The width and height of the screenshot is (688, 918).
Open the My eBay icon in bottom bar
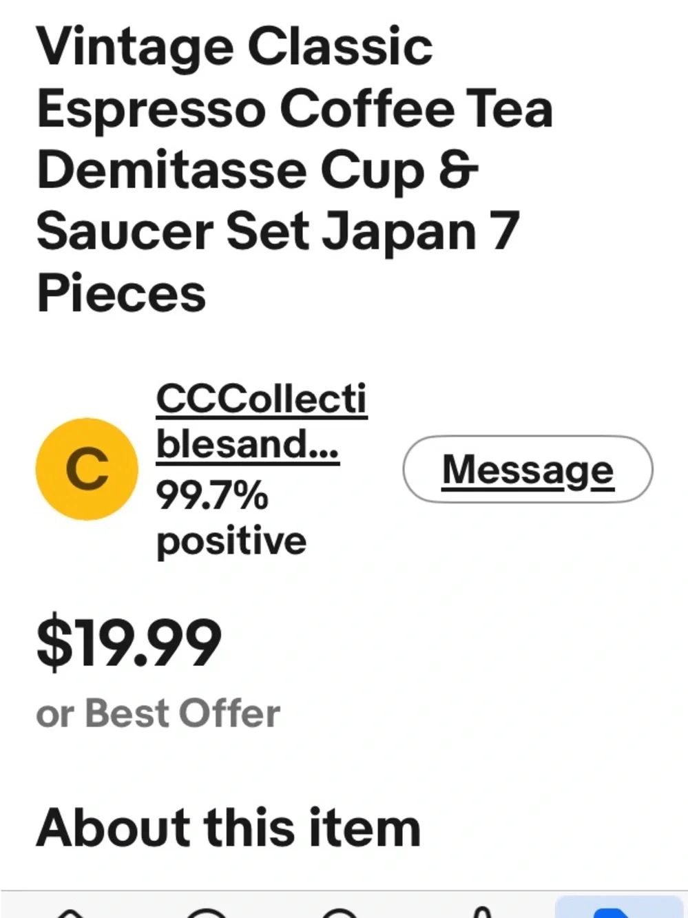click(207, 913)
